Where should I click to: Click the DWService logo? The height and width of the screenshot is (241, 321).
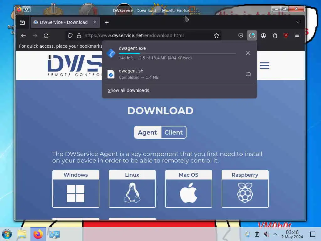click(75, 66)
